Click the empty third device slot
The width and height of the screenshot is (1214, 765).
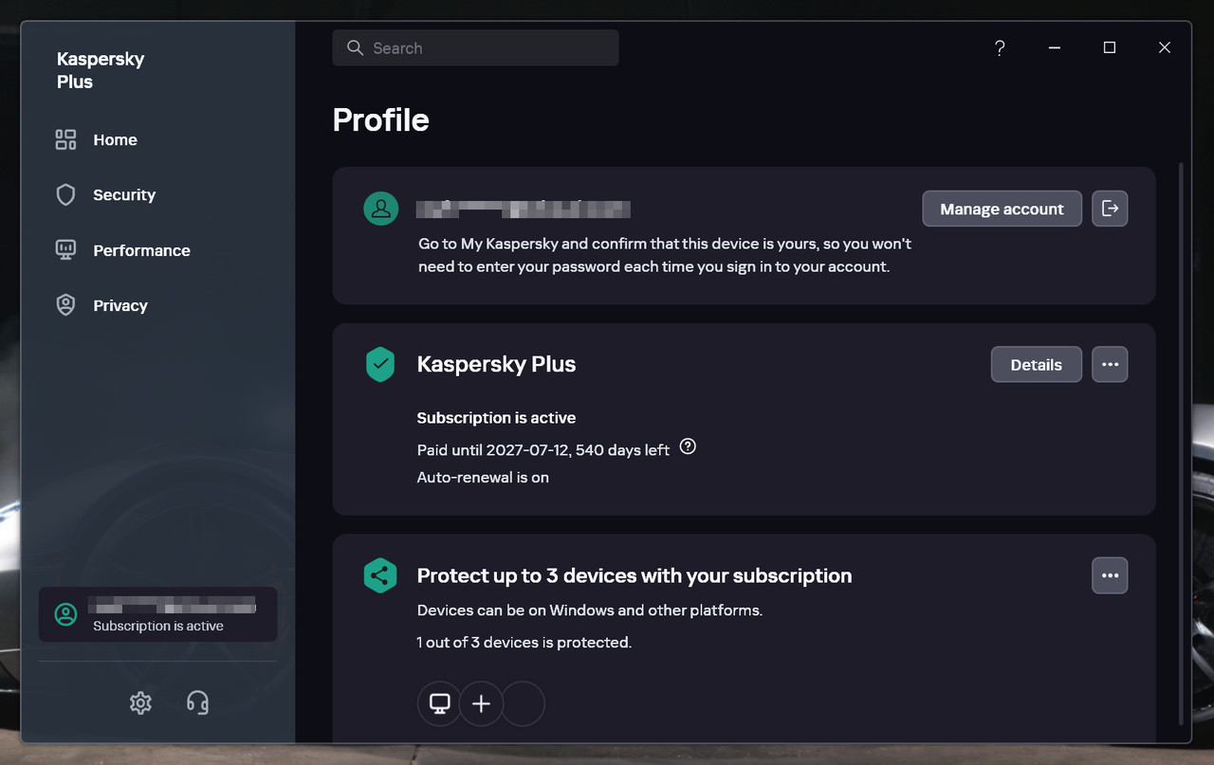pyautogui.click(x=523, y=703)
